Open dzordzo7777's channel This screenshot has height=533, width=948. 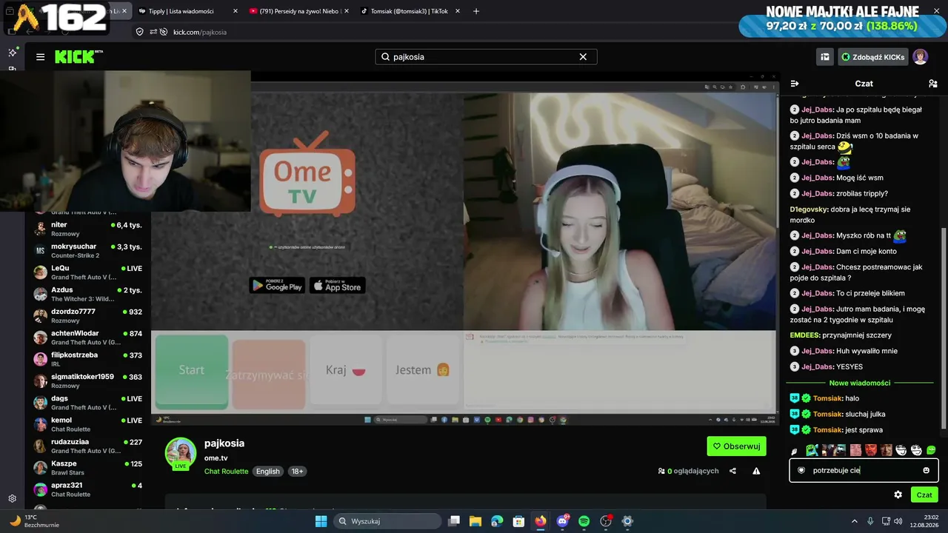point(89,315)
